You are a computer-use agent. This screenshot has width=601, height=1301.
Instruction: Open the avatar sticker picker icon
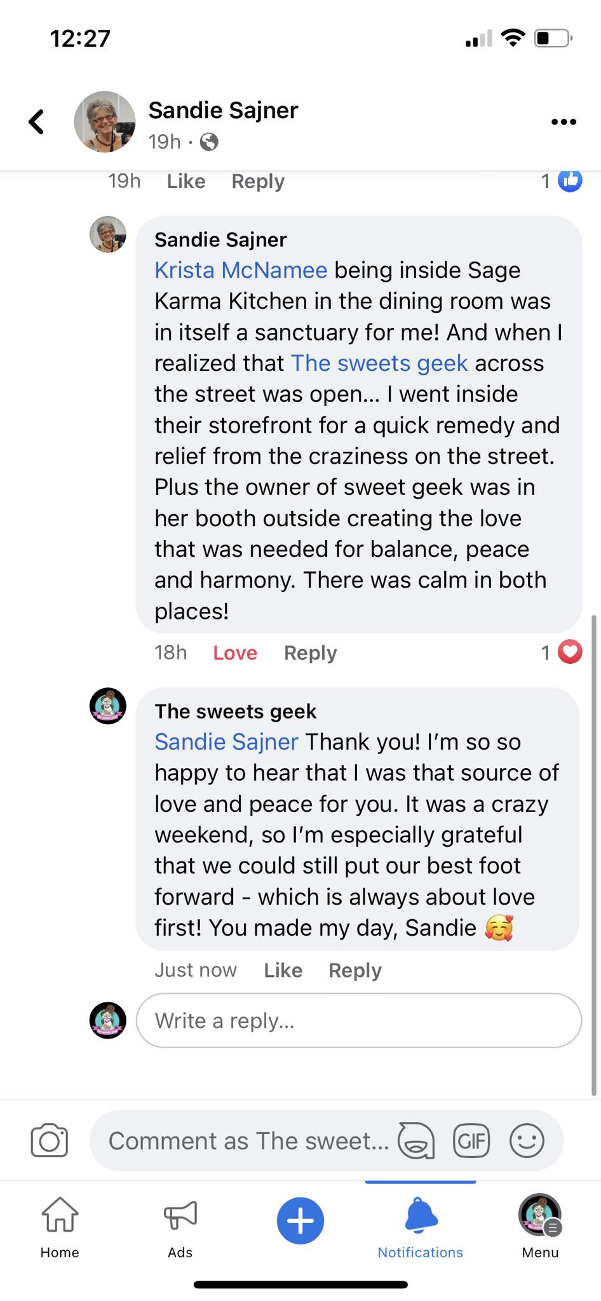click(x=416, y=1140)
